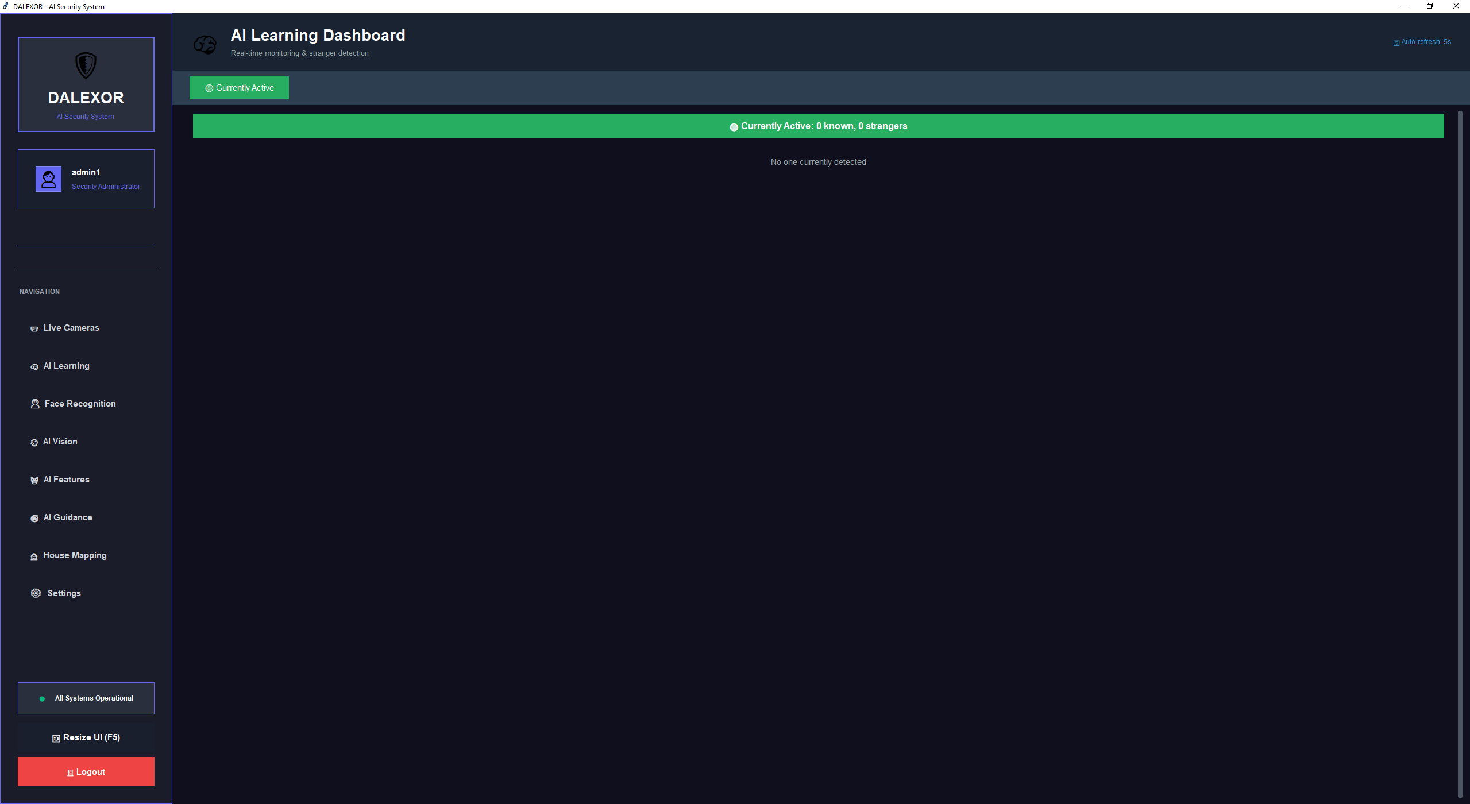This screenshot has height=804, width=1470.
Task: Click the All Systems Operational status box
Action: coord(86,698)
